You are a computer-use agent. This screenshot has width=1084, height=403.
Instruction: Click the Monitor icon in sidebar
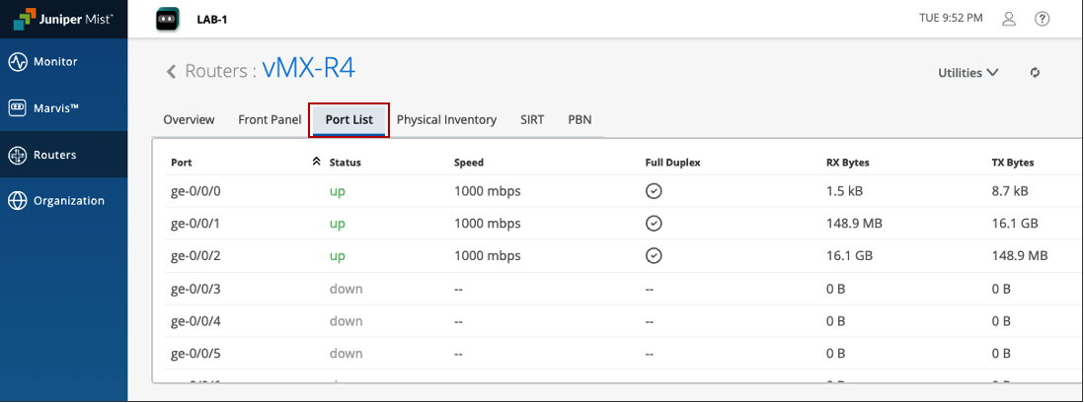[17, 62]
